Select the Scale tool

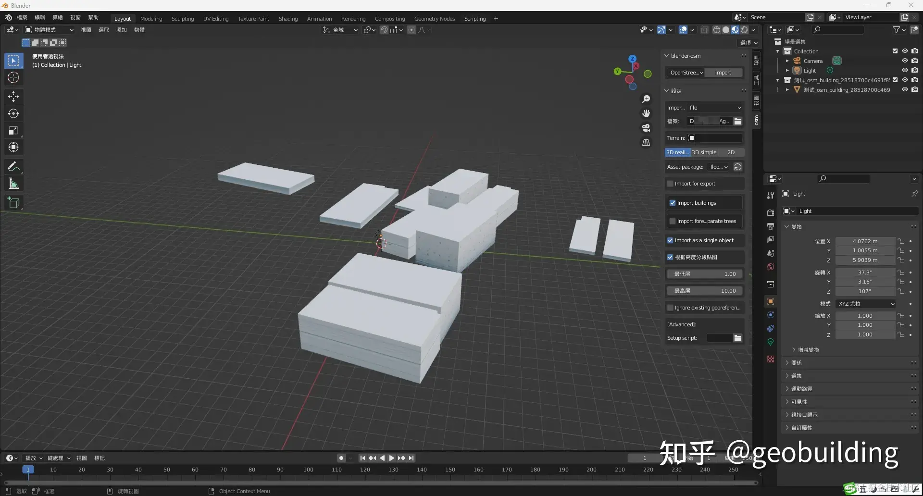(x=13, y=131)
